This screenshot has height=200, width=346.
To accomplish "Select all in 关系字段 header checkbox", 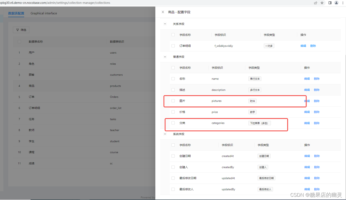I will tap(173, 35).
